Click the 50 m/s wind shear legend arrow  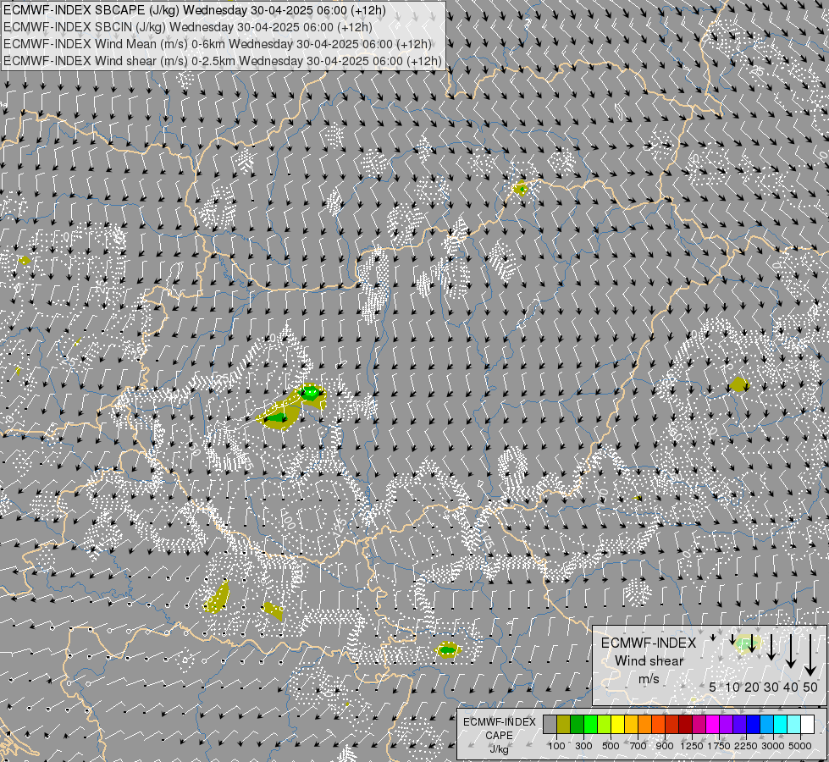point(810,655)
